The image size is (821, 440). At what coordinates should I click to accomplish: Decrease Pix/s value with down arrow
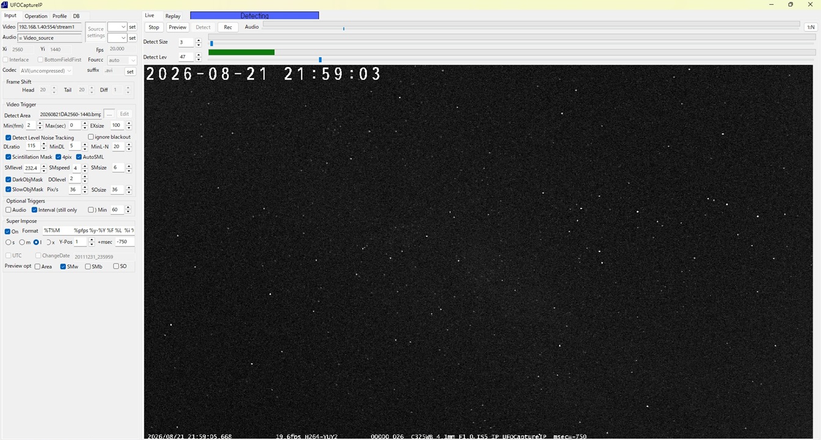point(84,192)
